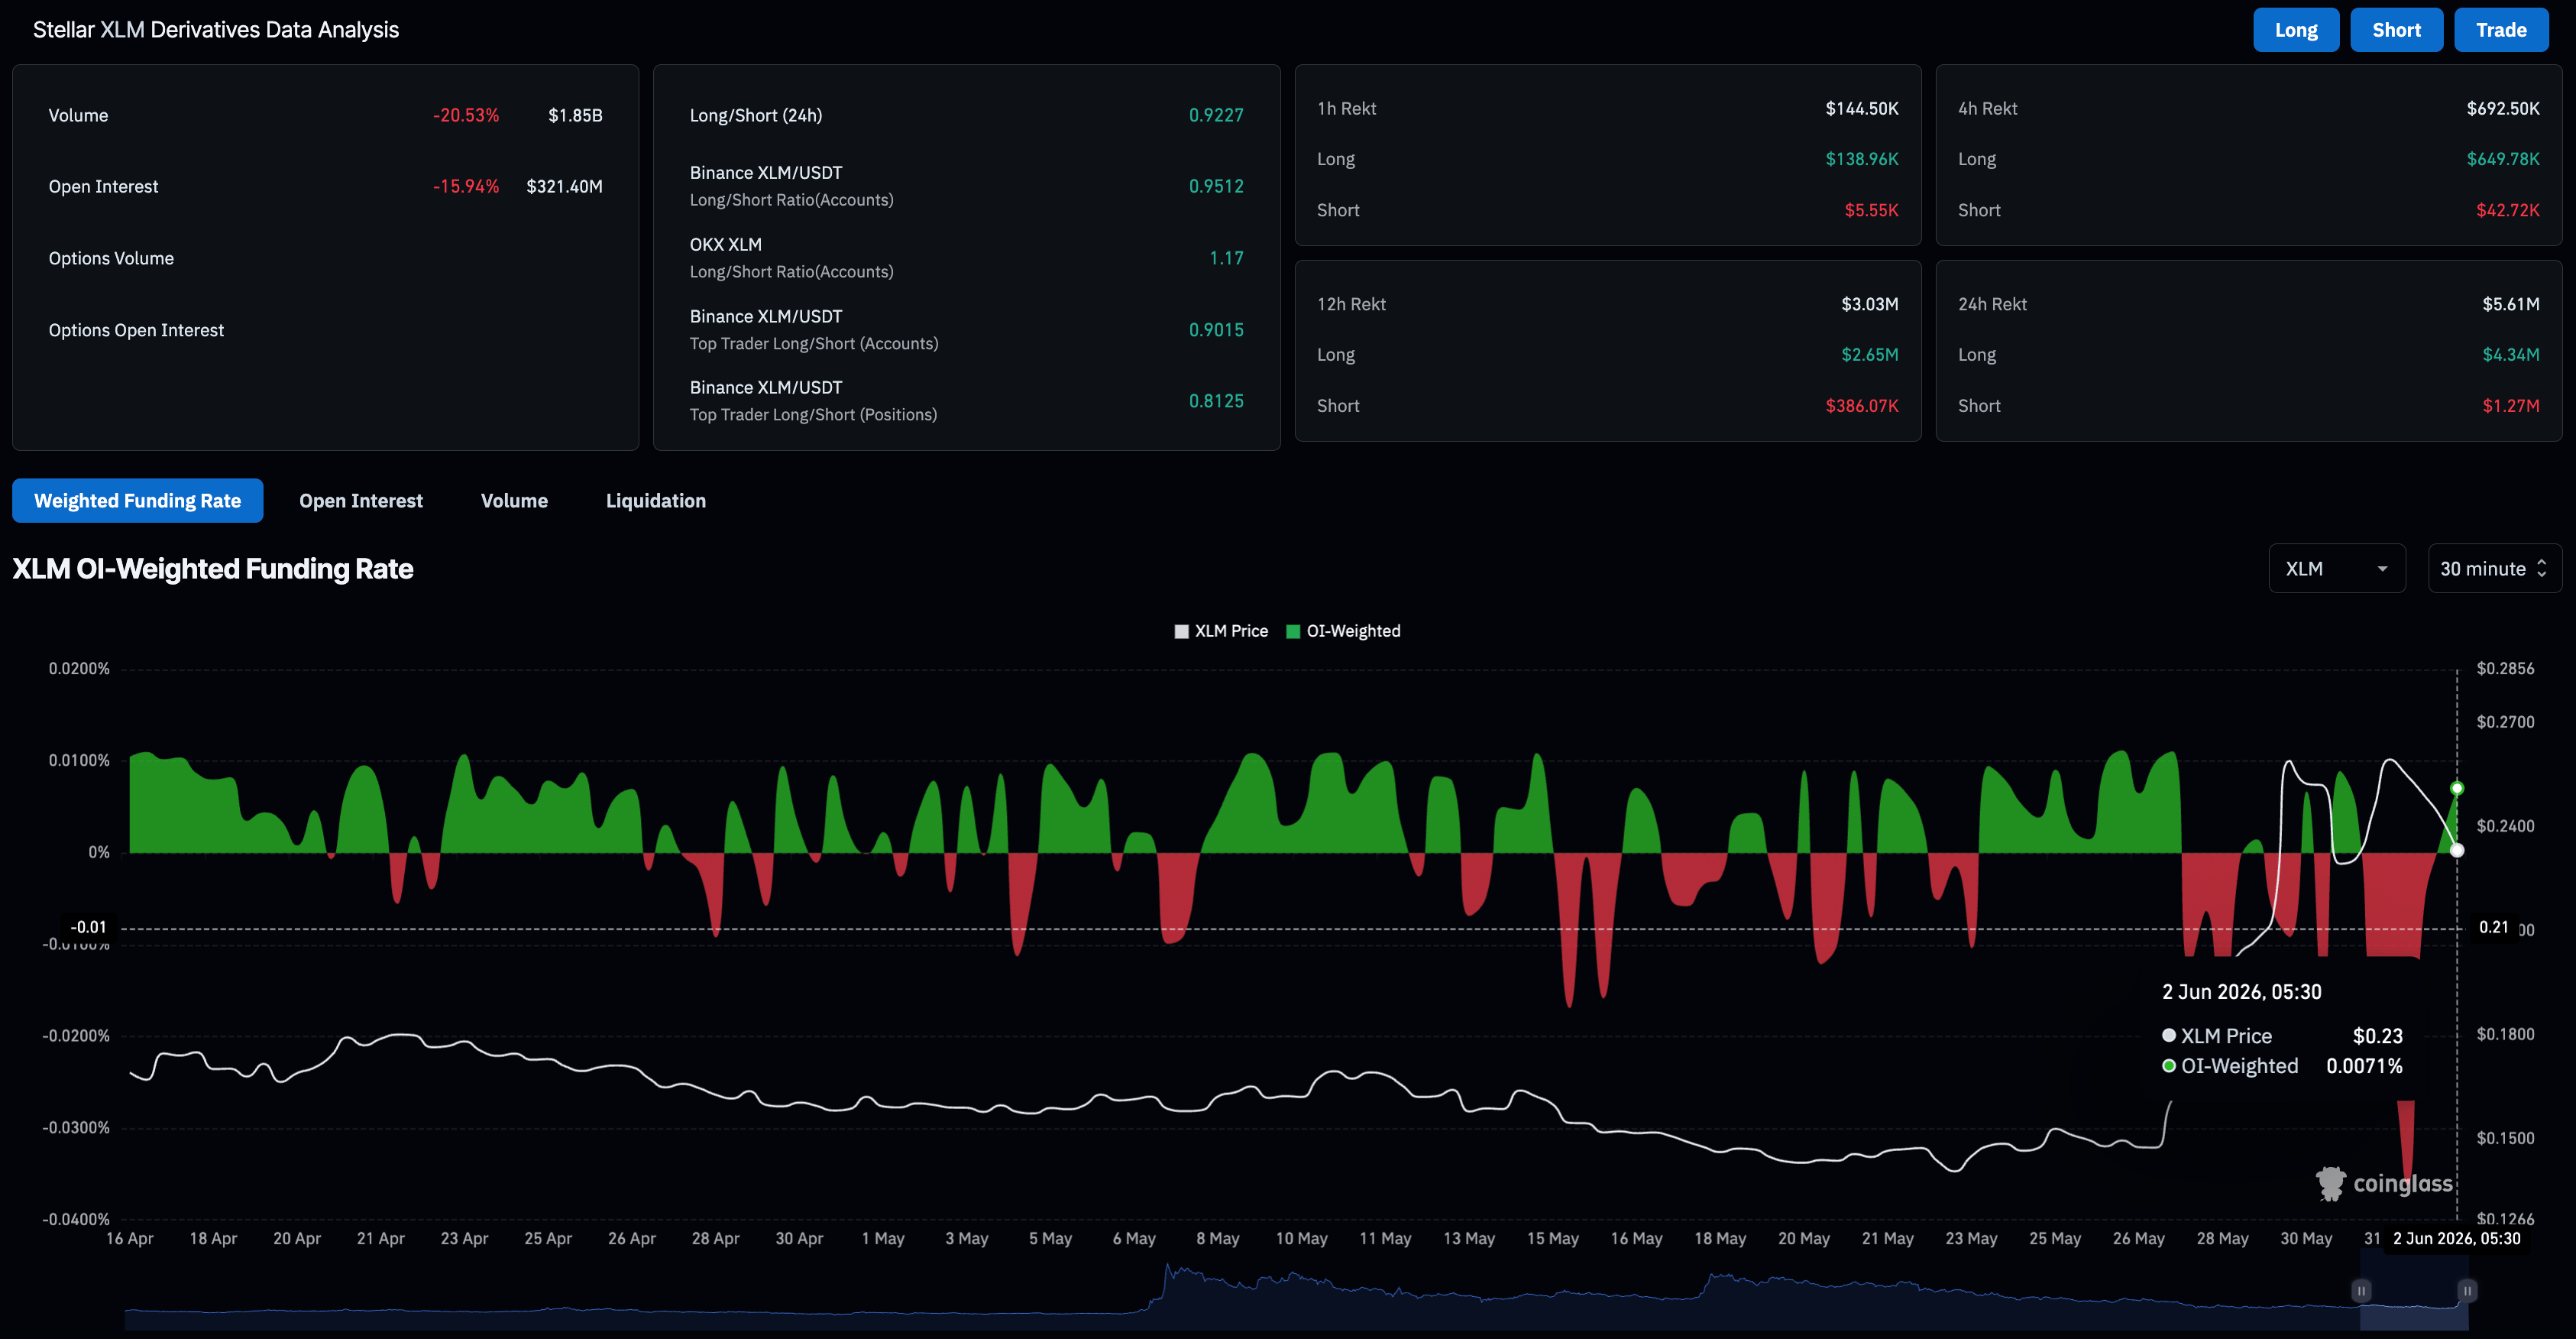Click the '16 Apr' date on the x-axis
This screenshot has width=2576, height=1339.
click(130, 1239)
